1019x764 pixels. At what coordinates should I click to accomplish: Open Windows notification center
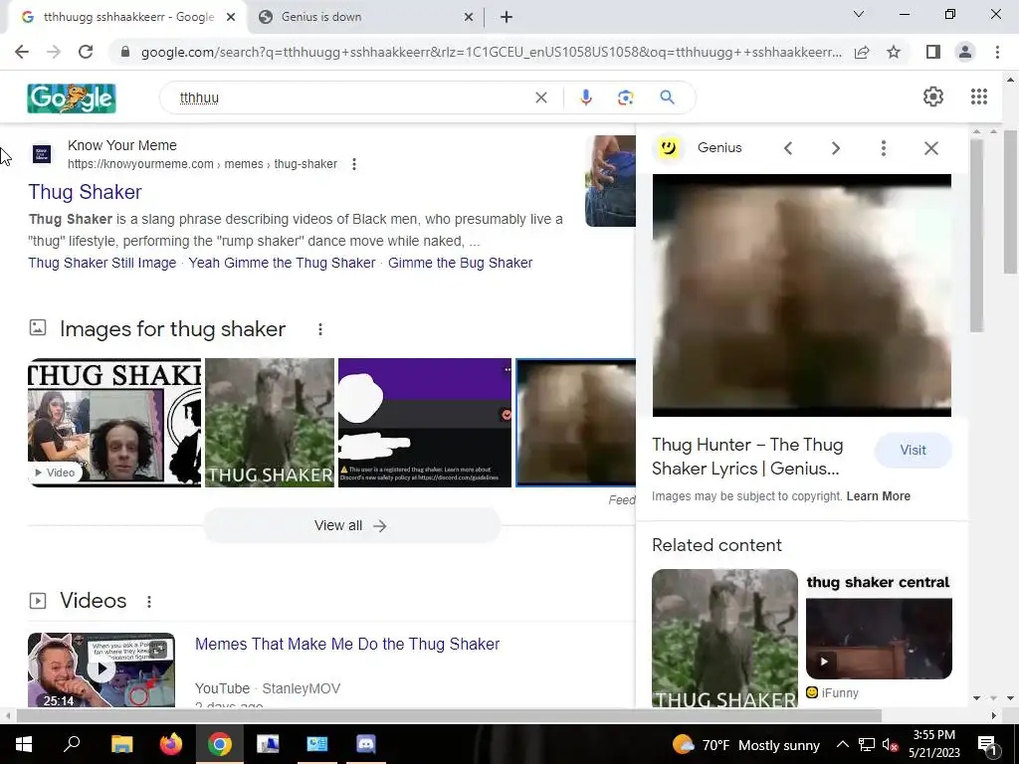[x=987, y=744]
